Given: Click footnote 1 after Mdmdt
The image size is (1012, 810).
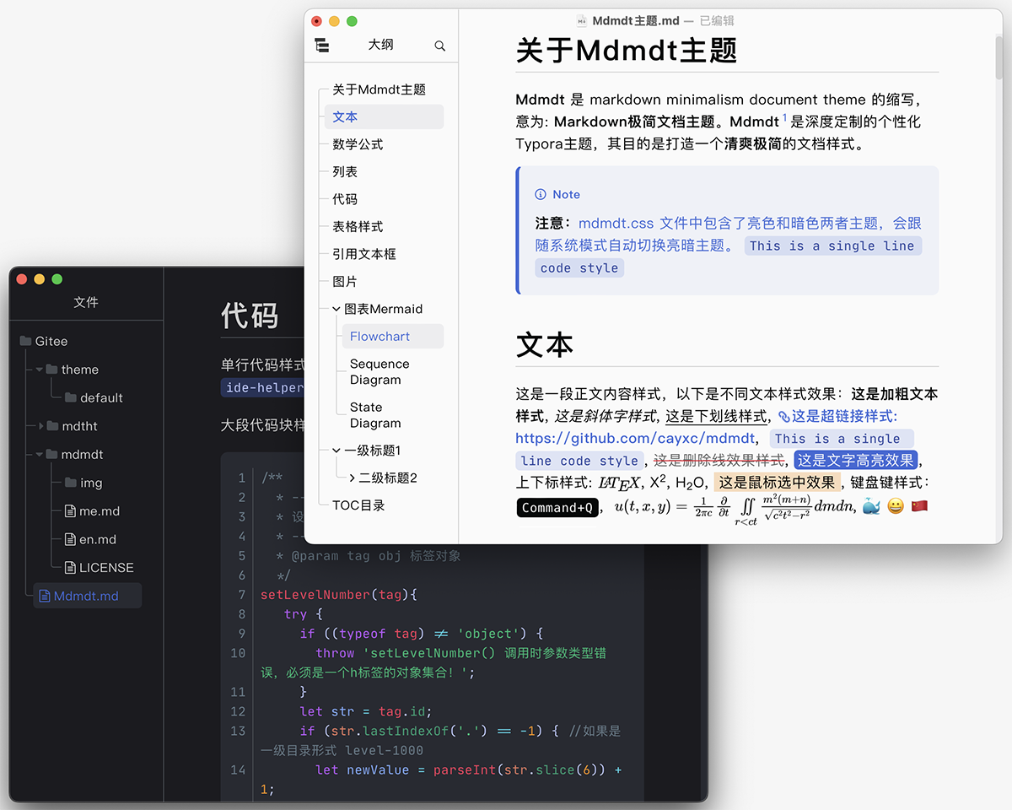Looking at the screenshot, I should (x=784, y=118).
